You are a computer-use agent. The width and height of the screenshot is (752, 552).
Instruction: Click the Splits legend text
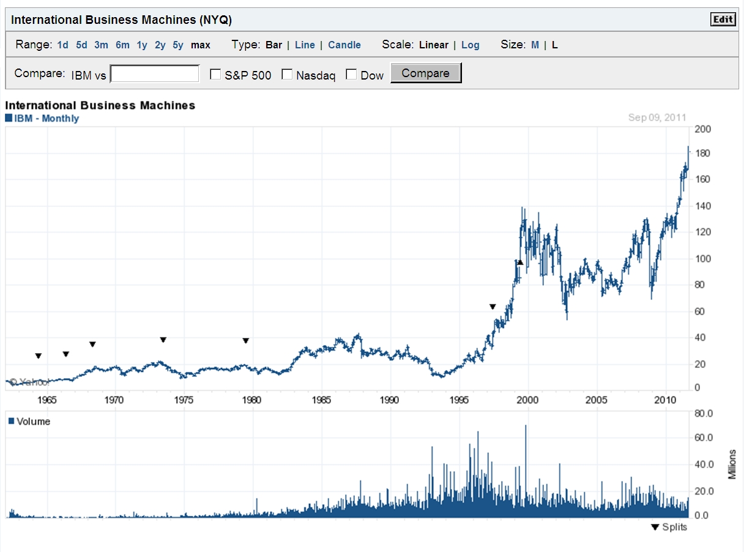click(x=675, y=527)
